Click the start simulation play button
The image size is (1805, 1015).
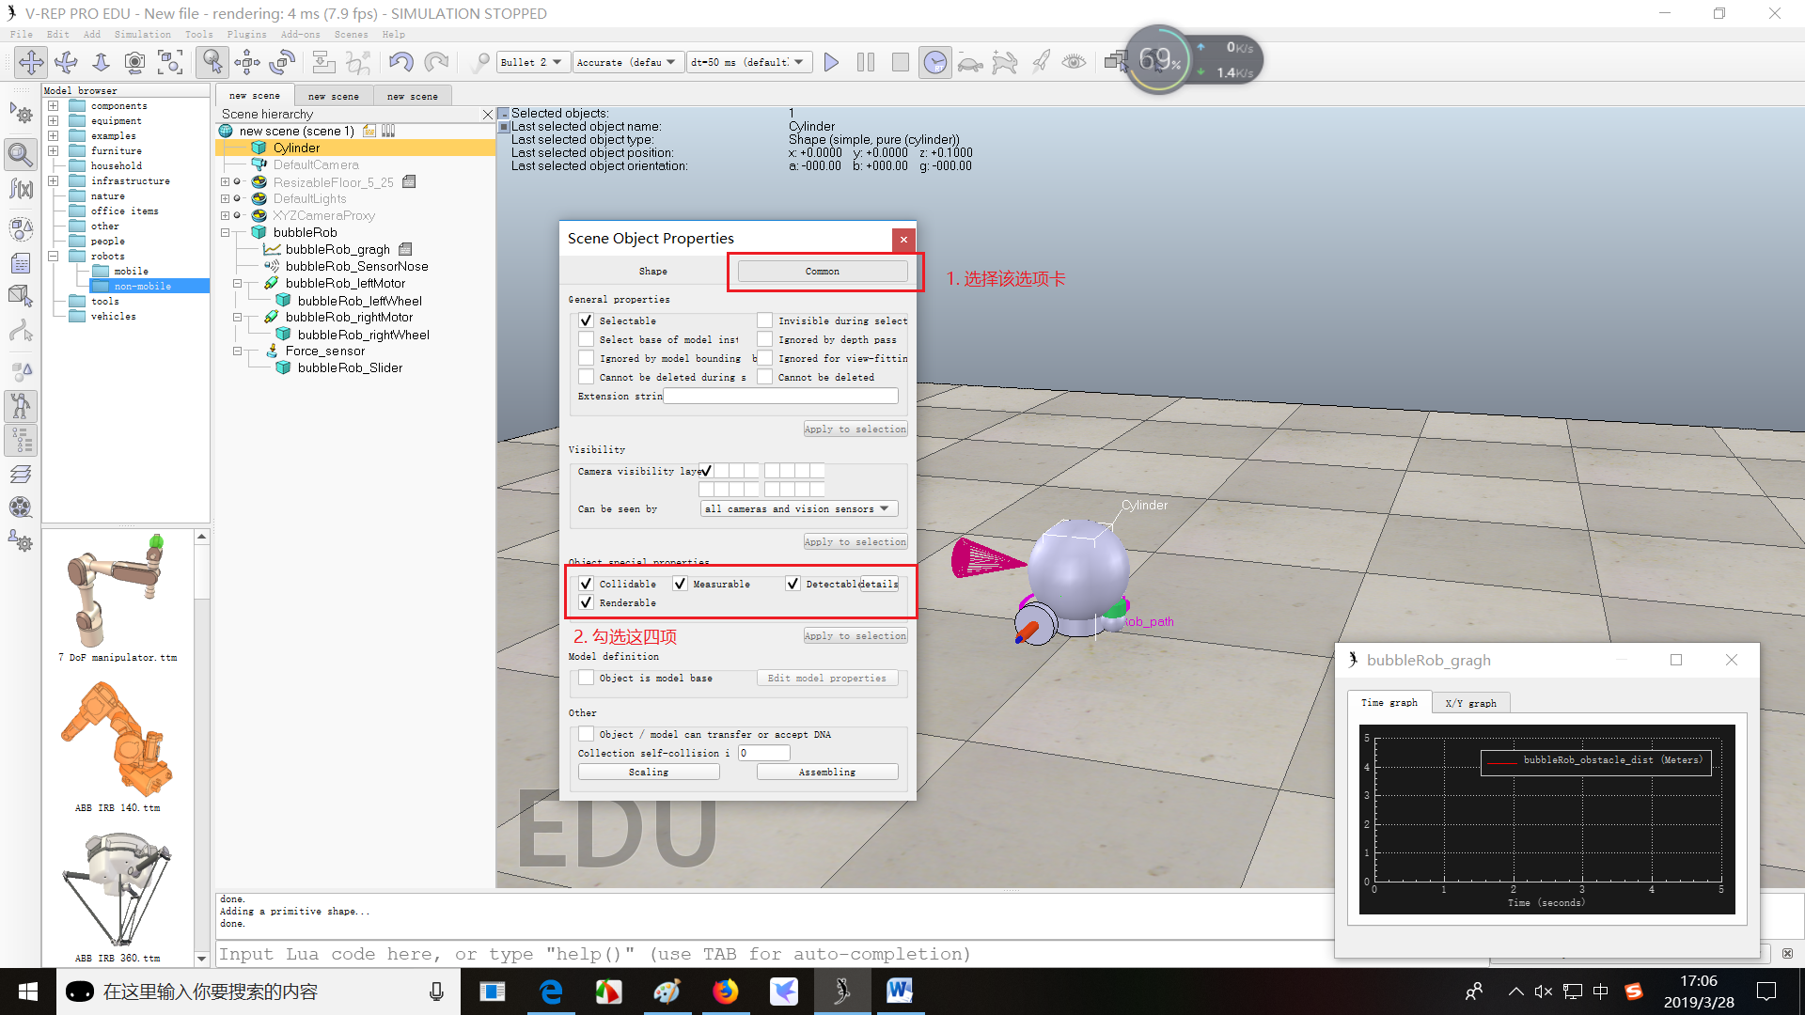point(831,62)
